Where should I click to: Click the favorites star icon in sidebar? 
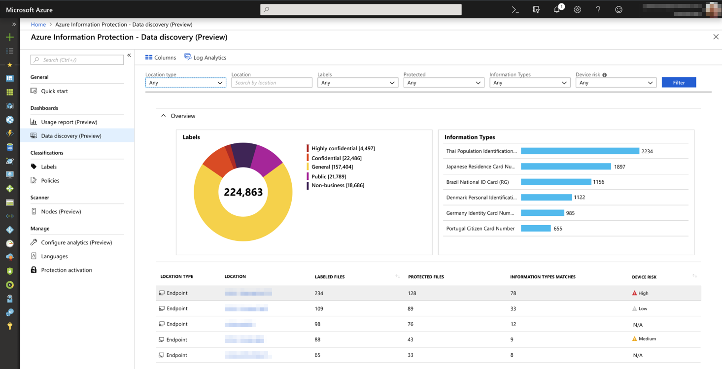click(9, 65)
